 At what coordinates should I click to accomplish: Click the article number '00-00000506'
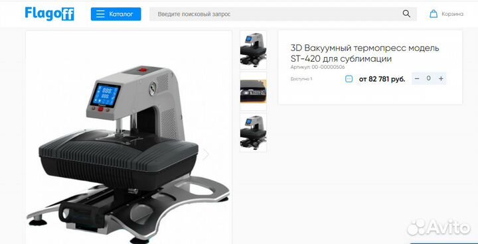pos(328,67)
